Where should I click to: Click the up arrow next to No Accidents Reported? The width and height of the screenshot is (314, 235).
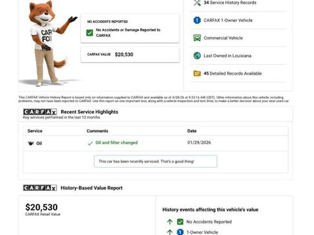(x=170, y=222)
